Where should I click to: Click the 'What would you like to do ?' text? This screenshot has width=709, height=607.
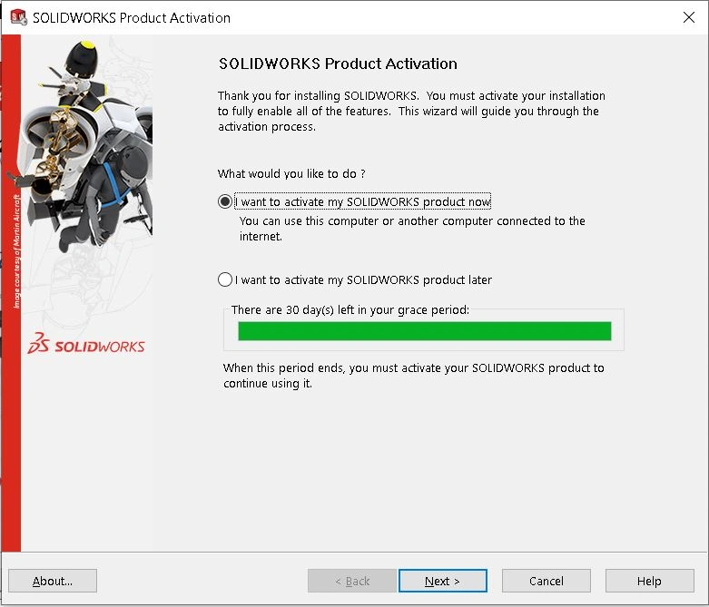pos(291,174)
